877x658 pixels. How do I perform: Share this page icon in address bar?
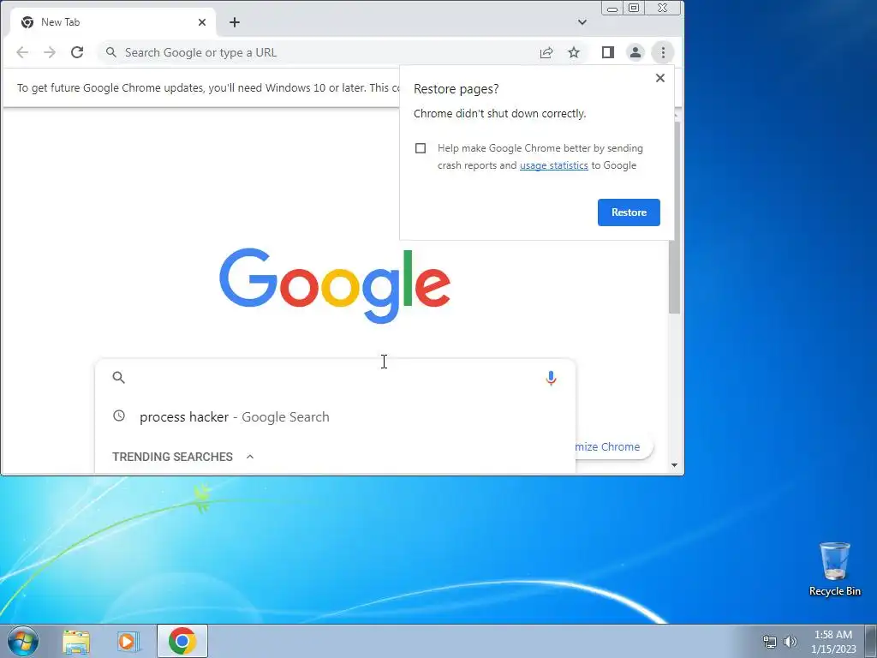pos(546,52)
